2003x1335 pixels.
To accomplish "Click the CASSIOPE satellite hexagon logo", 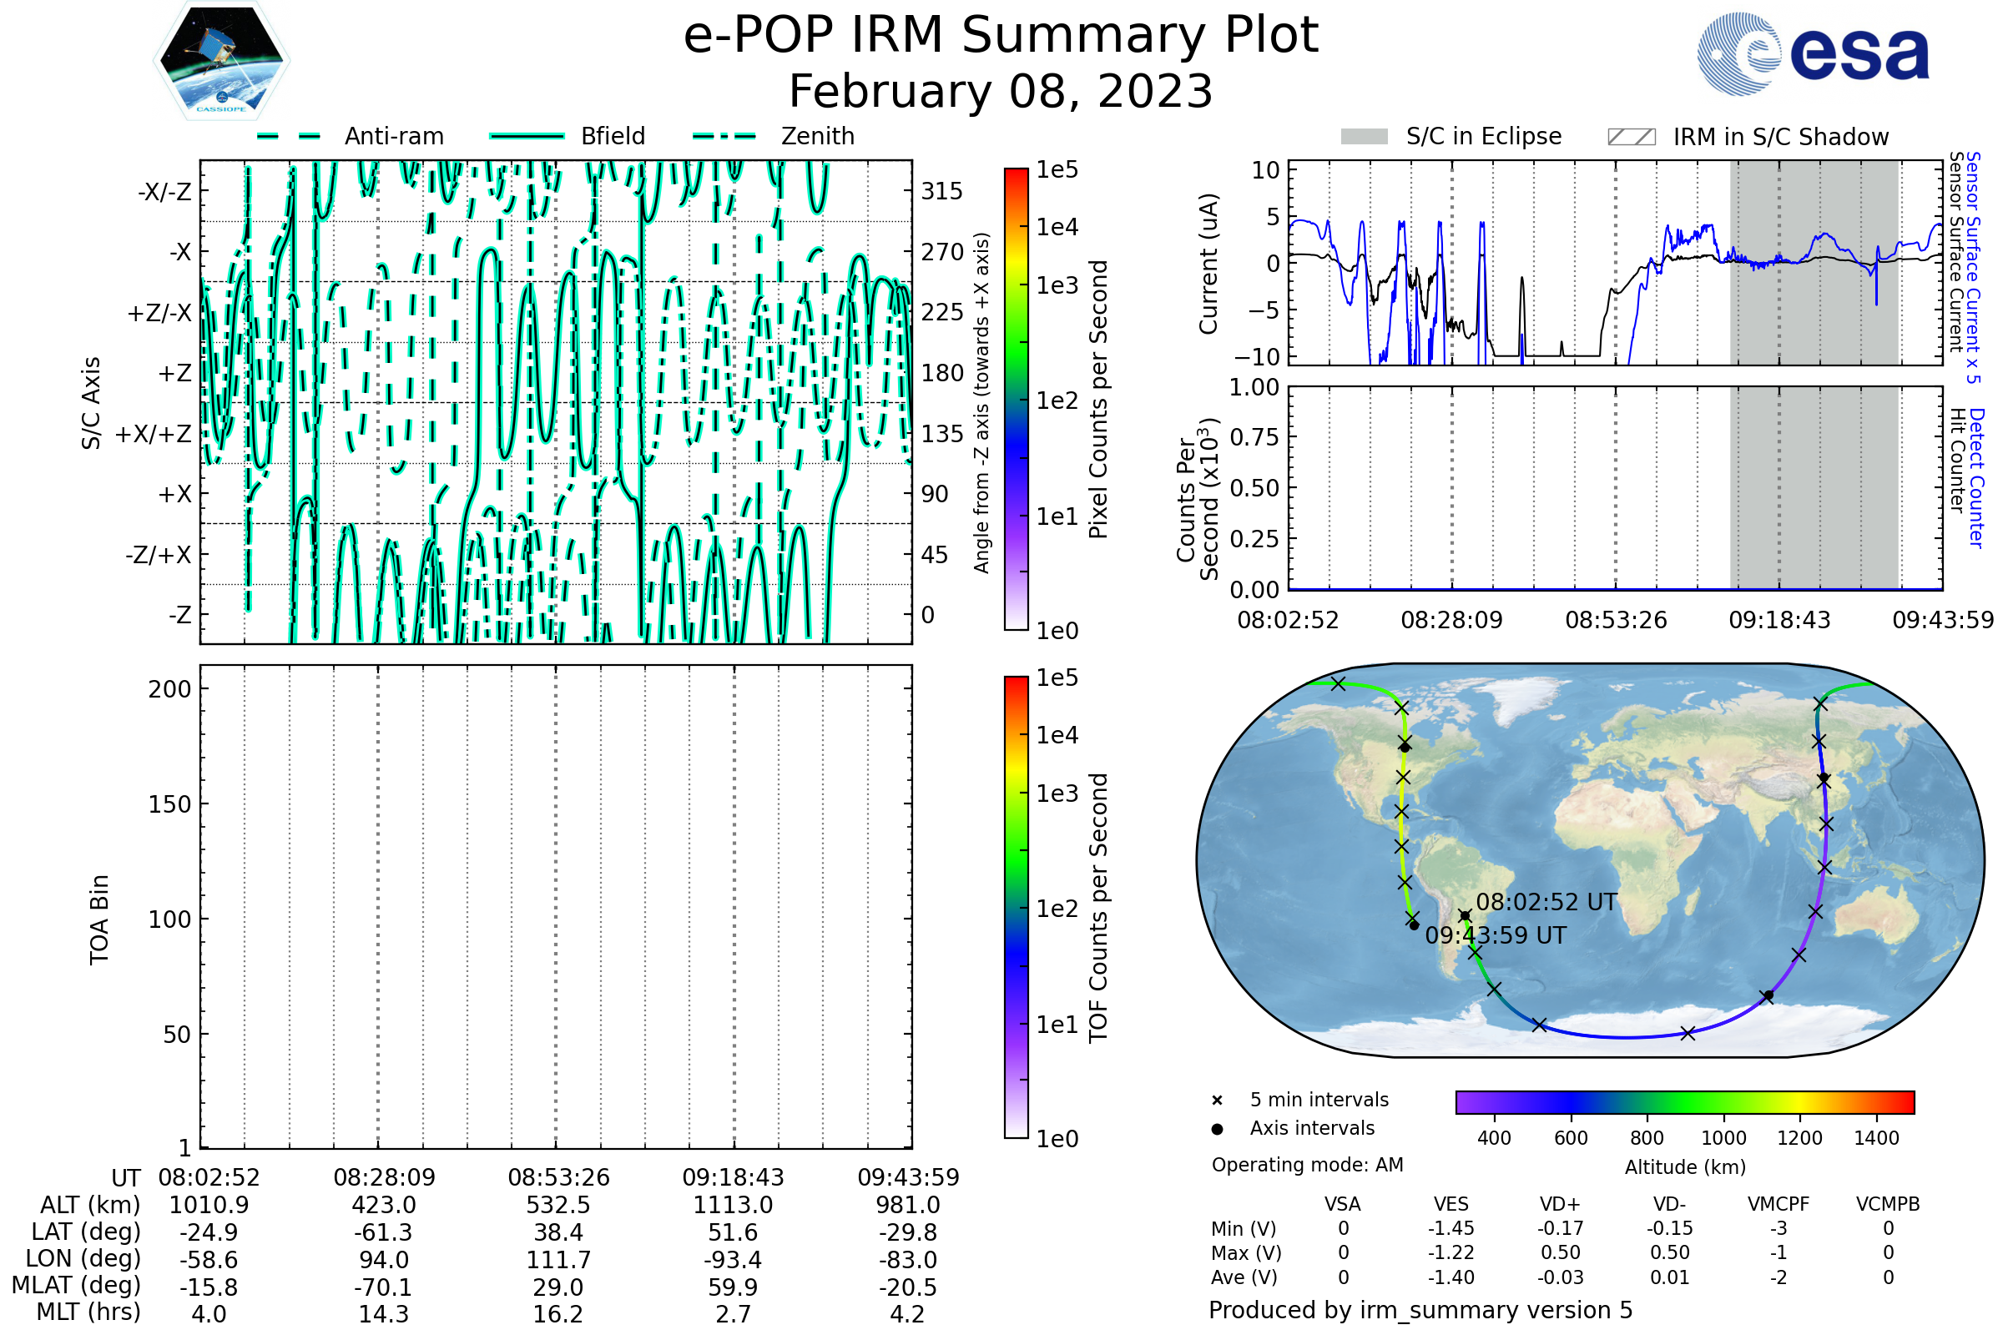I will [x=221, y=61].
